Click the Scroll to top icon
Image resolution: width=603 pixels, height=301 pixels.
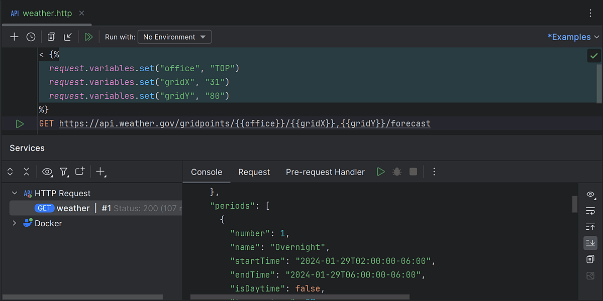point(590,227)
